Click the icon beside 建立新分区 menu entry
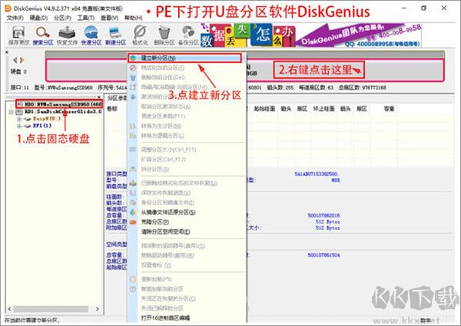 (133, 58)
